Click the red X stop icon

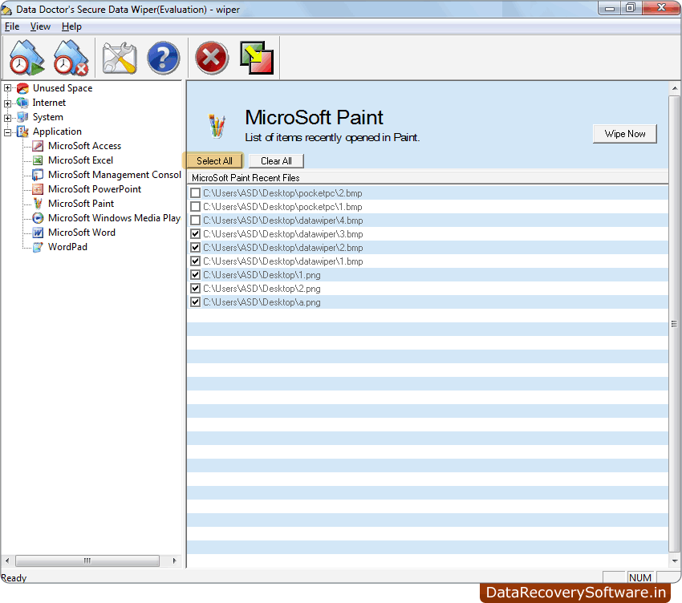212,58
